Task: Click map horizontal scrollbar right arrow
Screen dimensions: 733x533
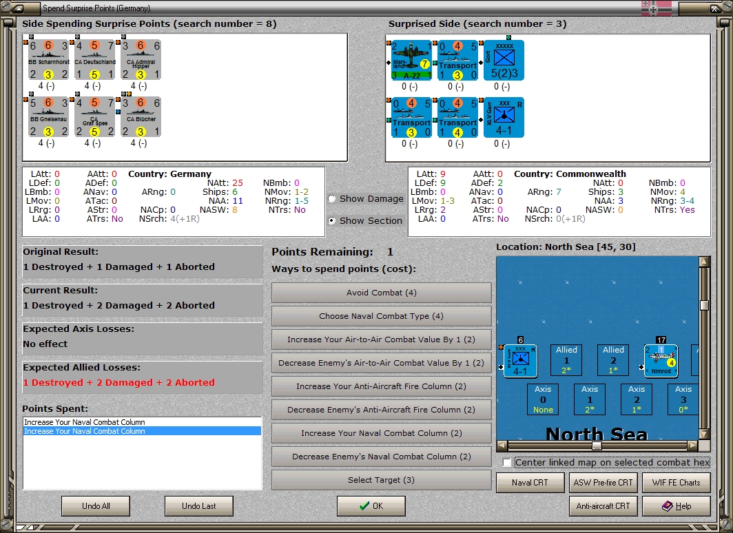Action: (693, 446)
